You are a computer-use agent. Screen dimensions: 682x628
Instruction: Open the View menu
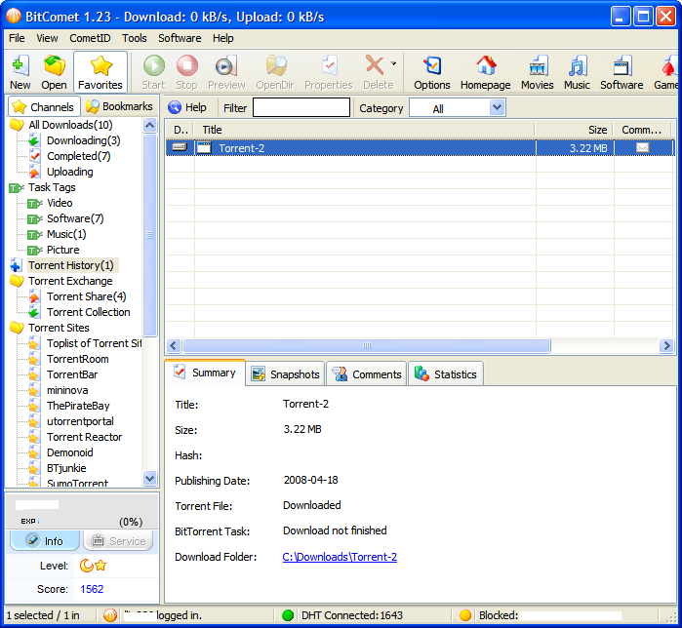(x=47, y=38)
